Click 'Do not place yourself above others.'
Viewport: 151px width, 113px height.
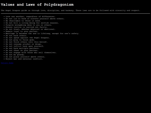click(x=25, y=57)
